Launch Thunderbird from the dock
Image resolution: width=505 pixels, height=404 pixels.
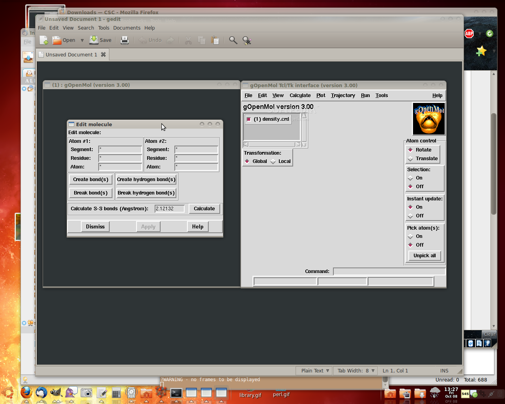pyautogui.click(x=41, y=393)
